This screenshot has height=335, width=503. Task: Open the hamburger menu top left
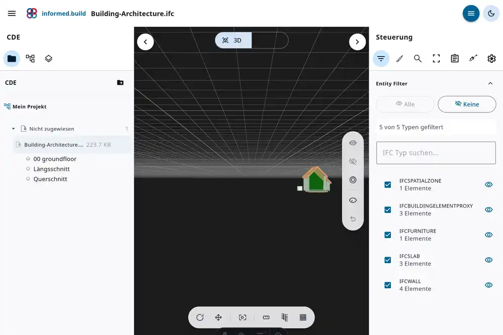[12, 13]
